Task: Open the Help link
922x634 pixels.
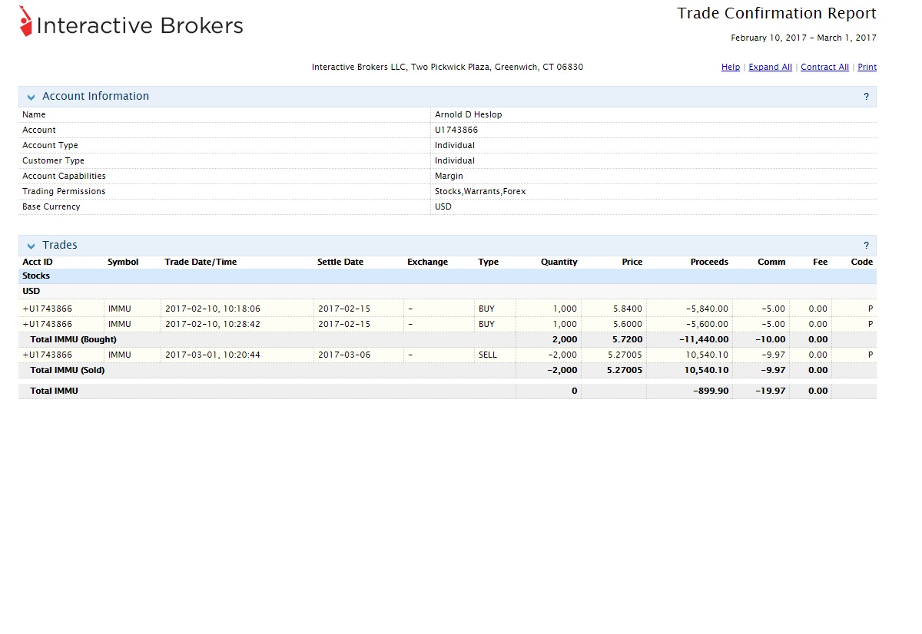Action: pyautogui.click(x=731, y=67)
